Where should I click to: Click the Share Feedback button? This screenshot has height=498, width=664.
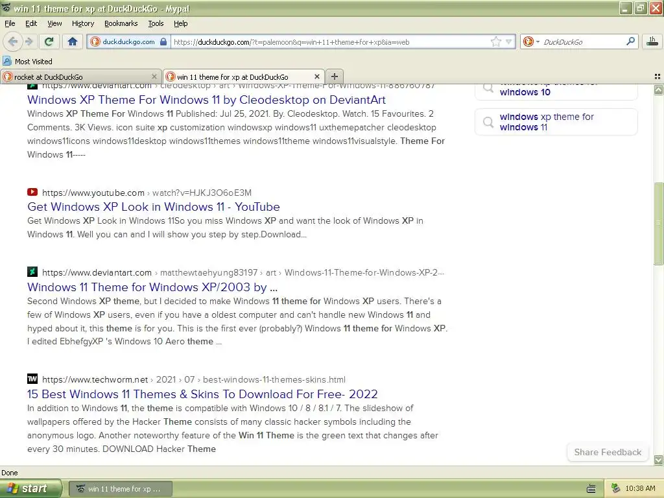point(608,452)
